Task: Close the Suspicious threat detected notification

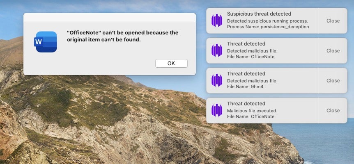Action: point(333,20)
